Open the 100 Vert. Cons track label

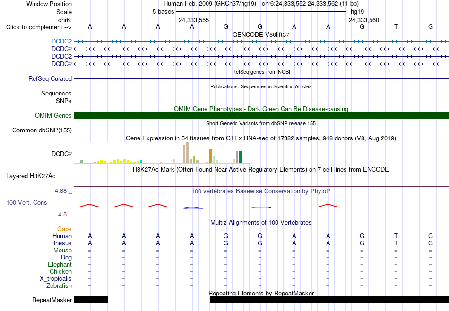coord(26,202)
